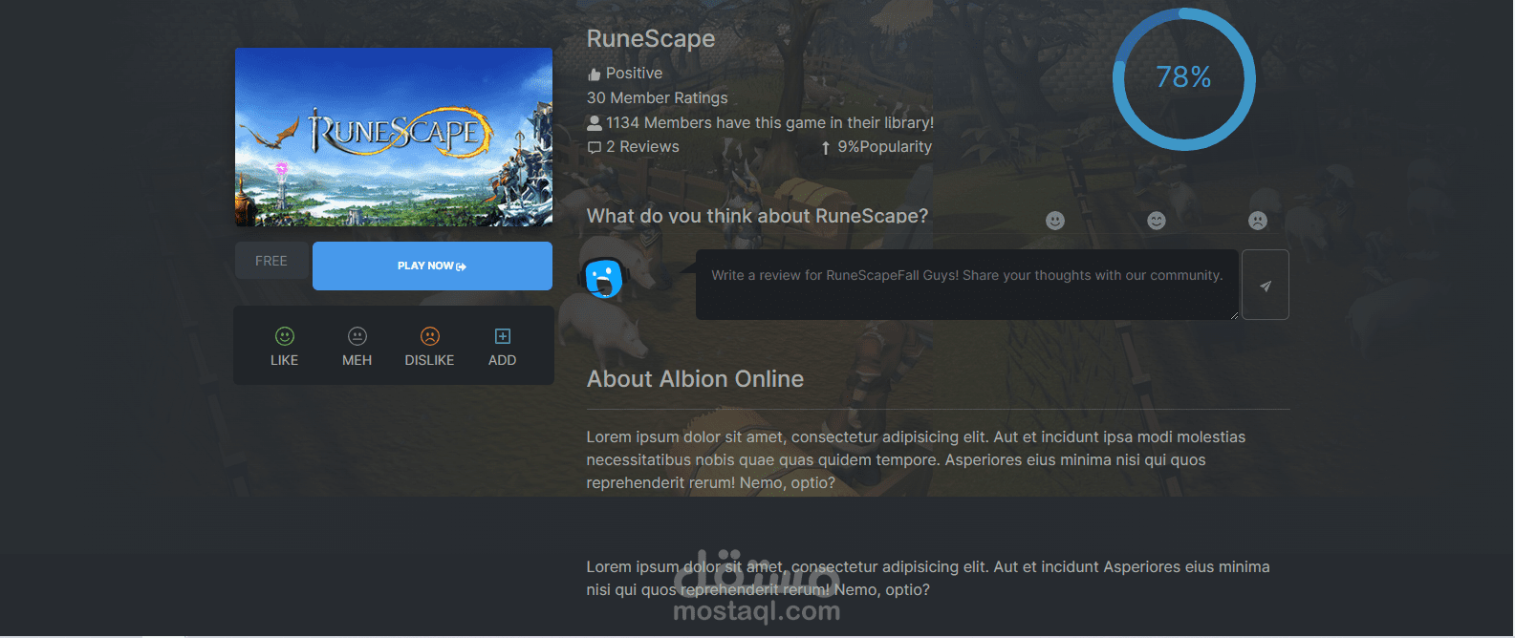Click the popularity up-arrow icon
Screen dimensions: 1515x638
tap(826, 148)
